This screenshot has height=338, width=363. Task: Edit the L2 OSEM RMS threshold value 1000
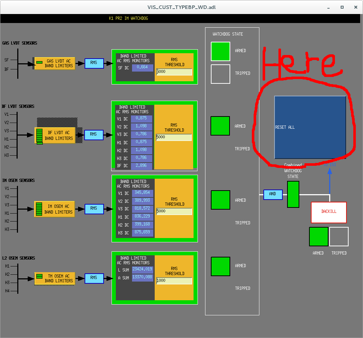[174, 281]
